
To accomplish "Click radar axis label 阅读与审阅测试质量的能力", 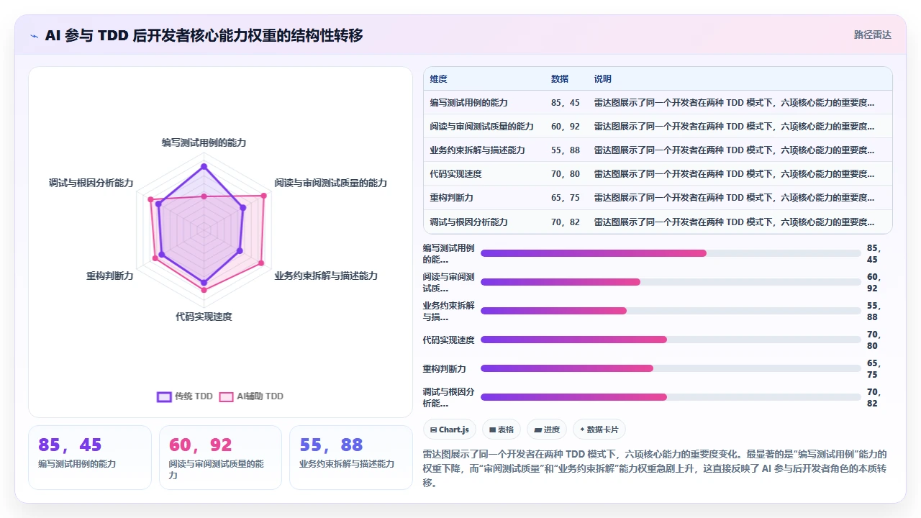I will [x=330, y=183].
